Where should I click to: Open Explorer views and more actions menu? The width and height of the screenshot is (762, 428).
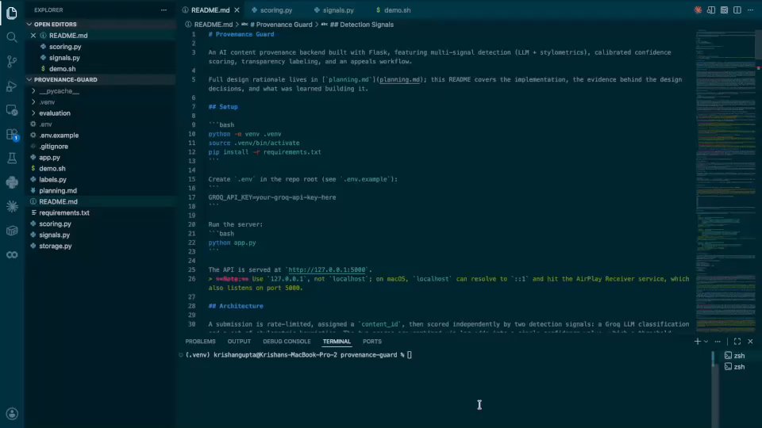click(x=164, y=10)
